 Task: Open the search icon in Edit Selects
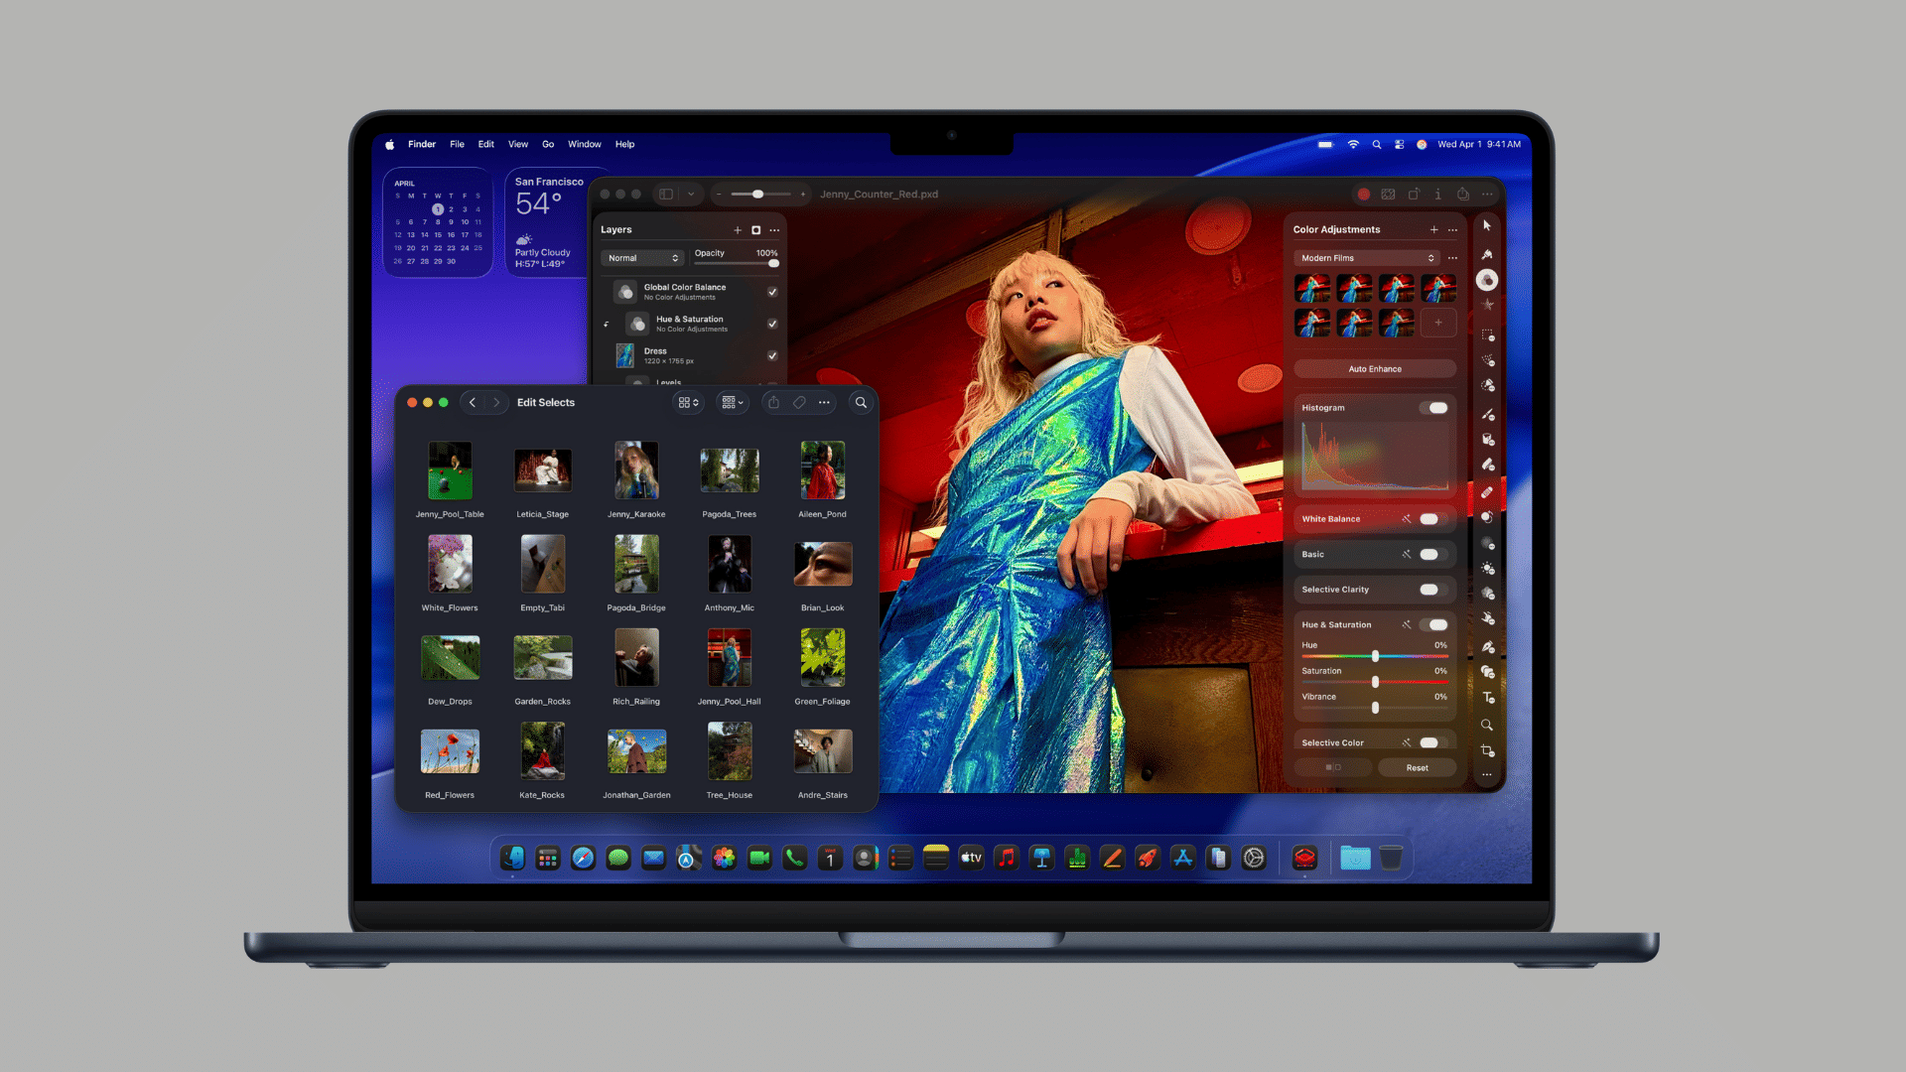pyautogui.click(x=860, y=402)
